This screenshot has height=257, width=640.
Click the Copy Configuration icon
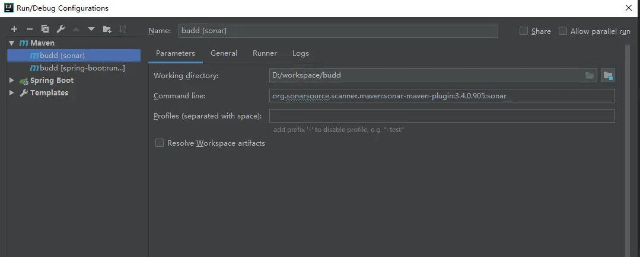pyautogui.click(x=45, y=29)
